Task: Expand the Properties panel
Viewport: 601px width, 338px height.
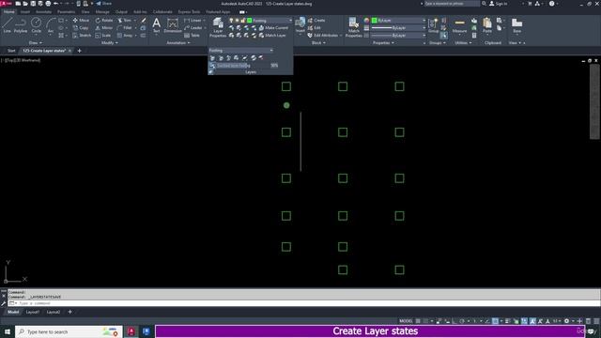Action: (x=383, y=43)
